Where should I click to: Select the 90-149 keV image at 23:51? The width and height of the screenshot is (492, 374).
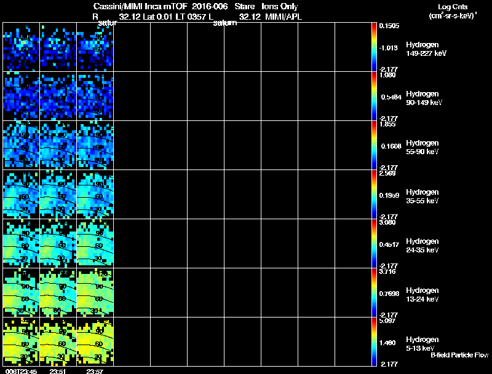point(58,96)
